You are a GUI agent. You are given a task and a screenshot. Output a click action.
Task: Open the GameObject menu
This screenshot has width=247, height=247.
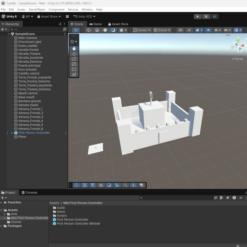click(37, 10)
